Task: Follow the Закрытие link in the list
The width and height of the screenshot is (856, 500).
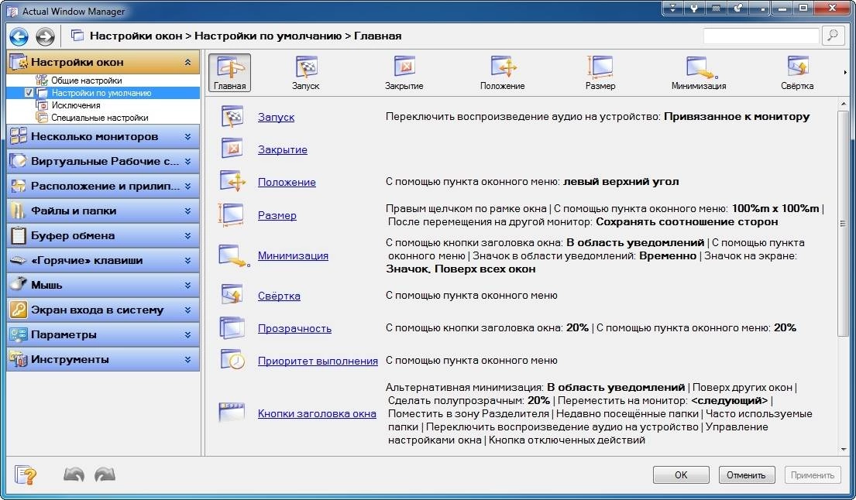Action: click(x=282, y=149)
